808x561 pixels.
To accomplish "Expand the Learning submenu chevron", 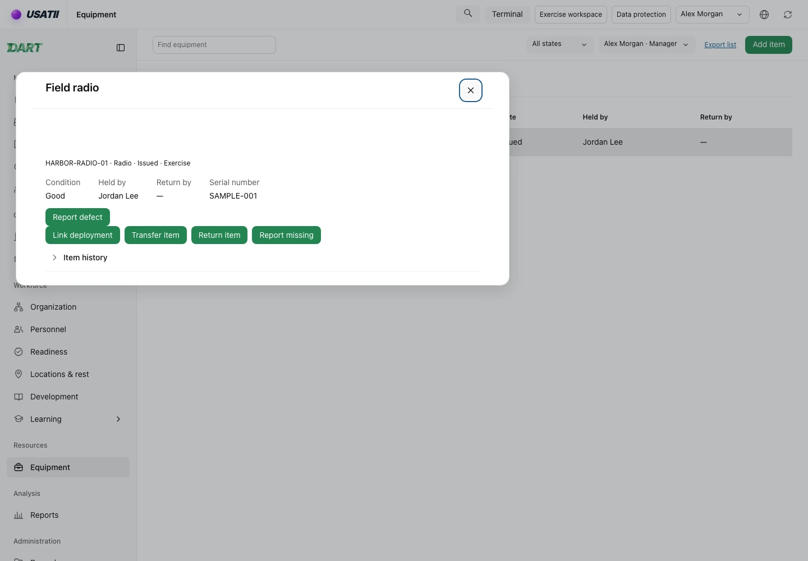I will click(x=118, y=419).
